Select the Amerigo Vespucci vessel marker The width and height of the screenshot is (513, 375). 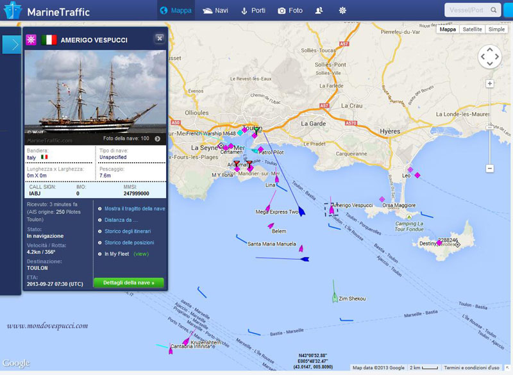pyautogui.click(x=332, y=209)
